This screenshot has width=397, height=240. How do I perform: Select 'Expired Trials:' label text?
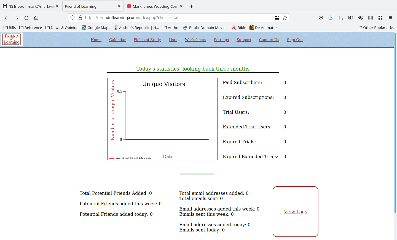239,142
